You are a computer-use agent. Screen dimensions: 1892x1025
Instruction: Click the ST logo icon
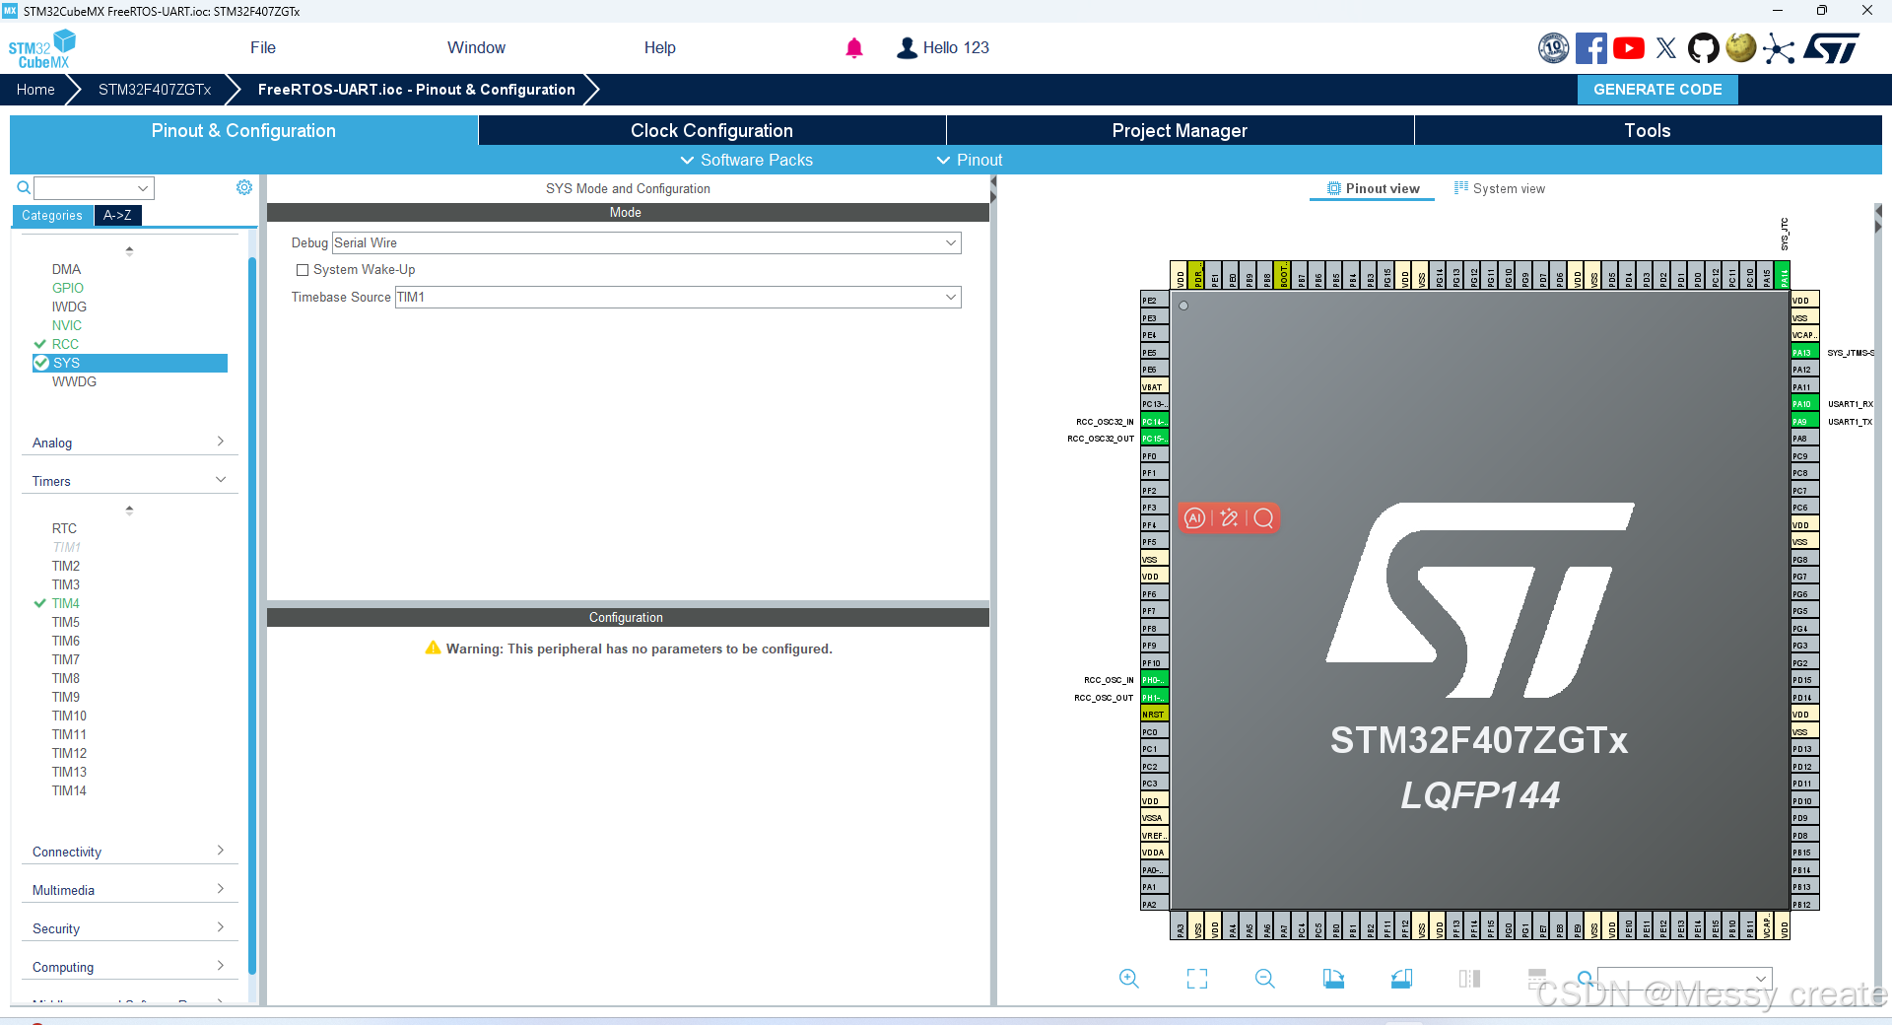click(1832, 47)
